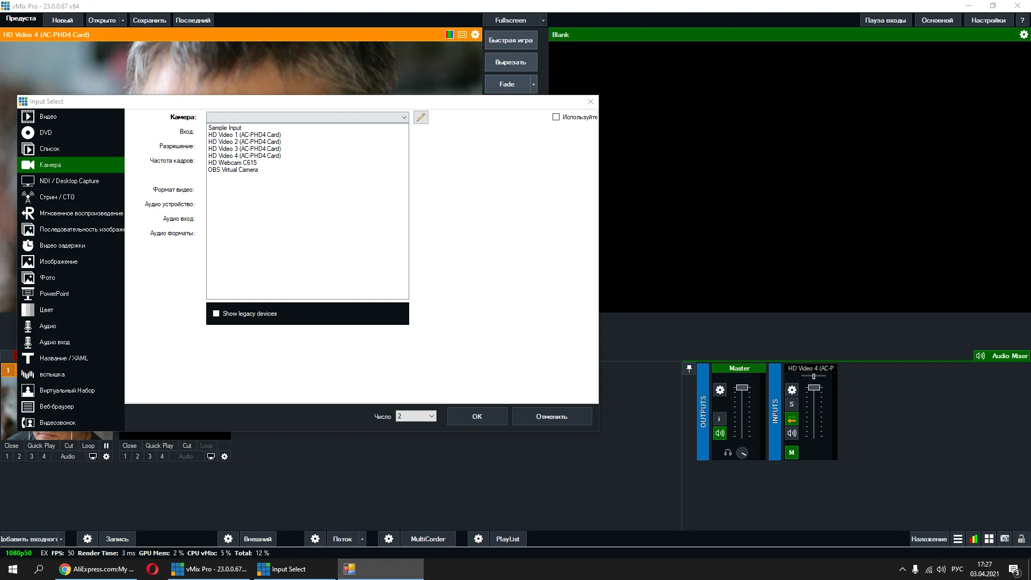Viewport: 1031px width, 580px height.
Task: Click the Master volume fader
Action: 742,388
